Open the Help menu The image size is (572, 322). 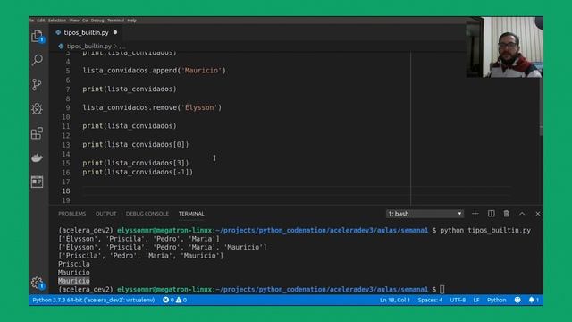pos(132,21)
